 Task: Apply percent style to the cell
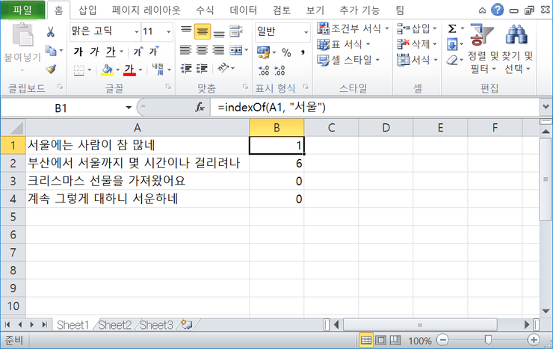click(x=286, y=52)
